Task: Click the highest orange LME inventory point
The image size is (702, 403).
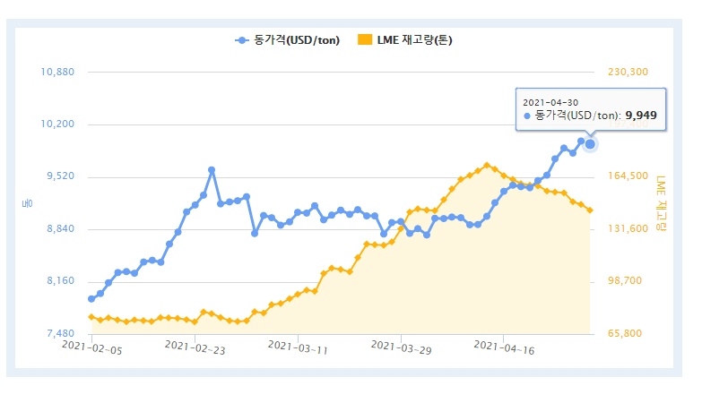Action: pos(487,165)
